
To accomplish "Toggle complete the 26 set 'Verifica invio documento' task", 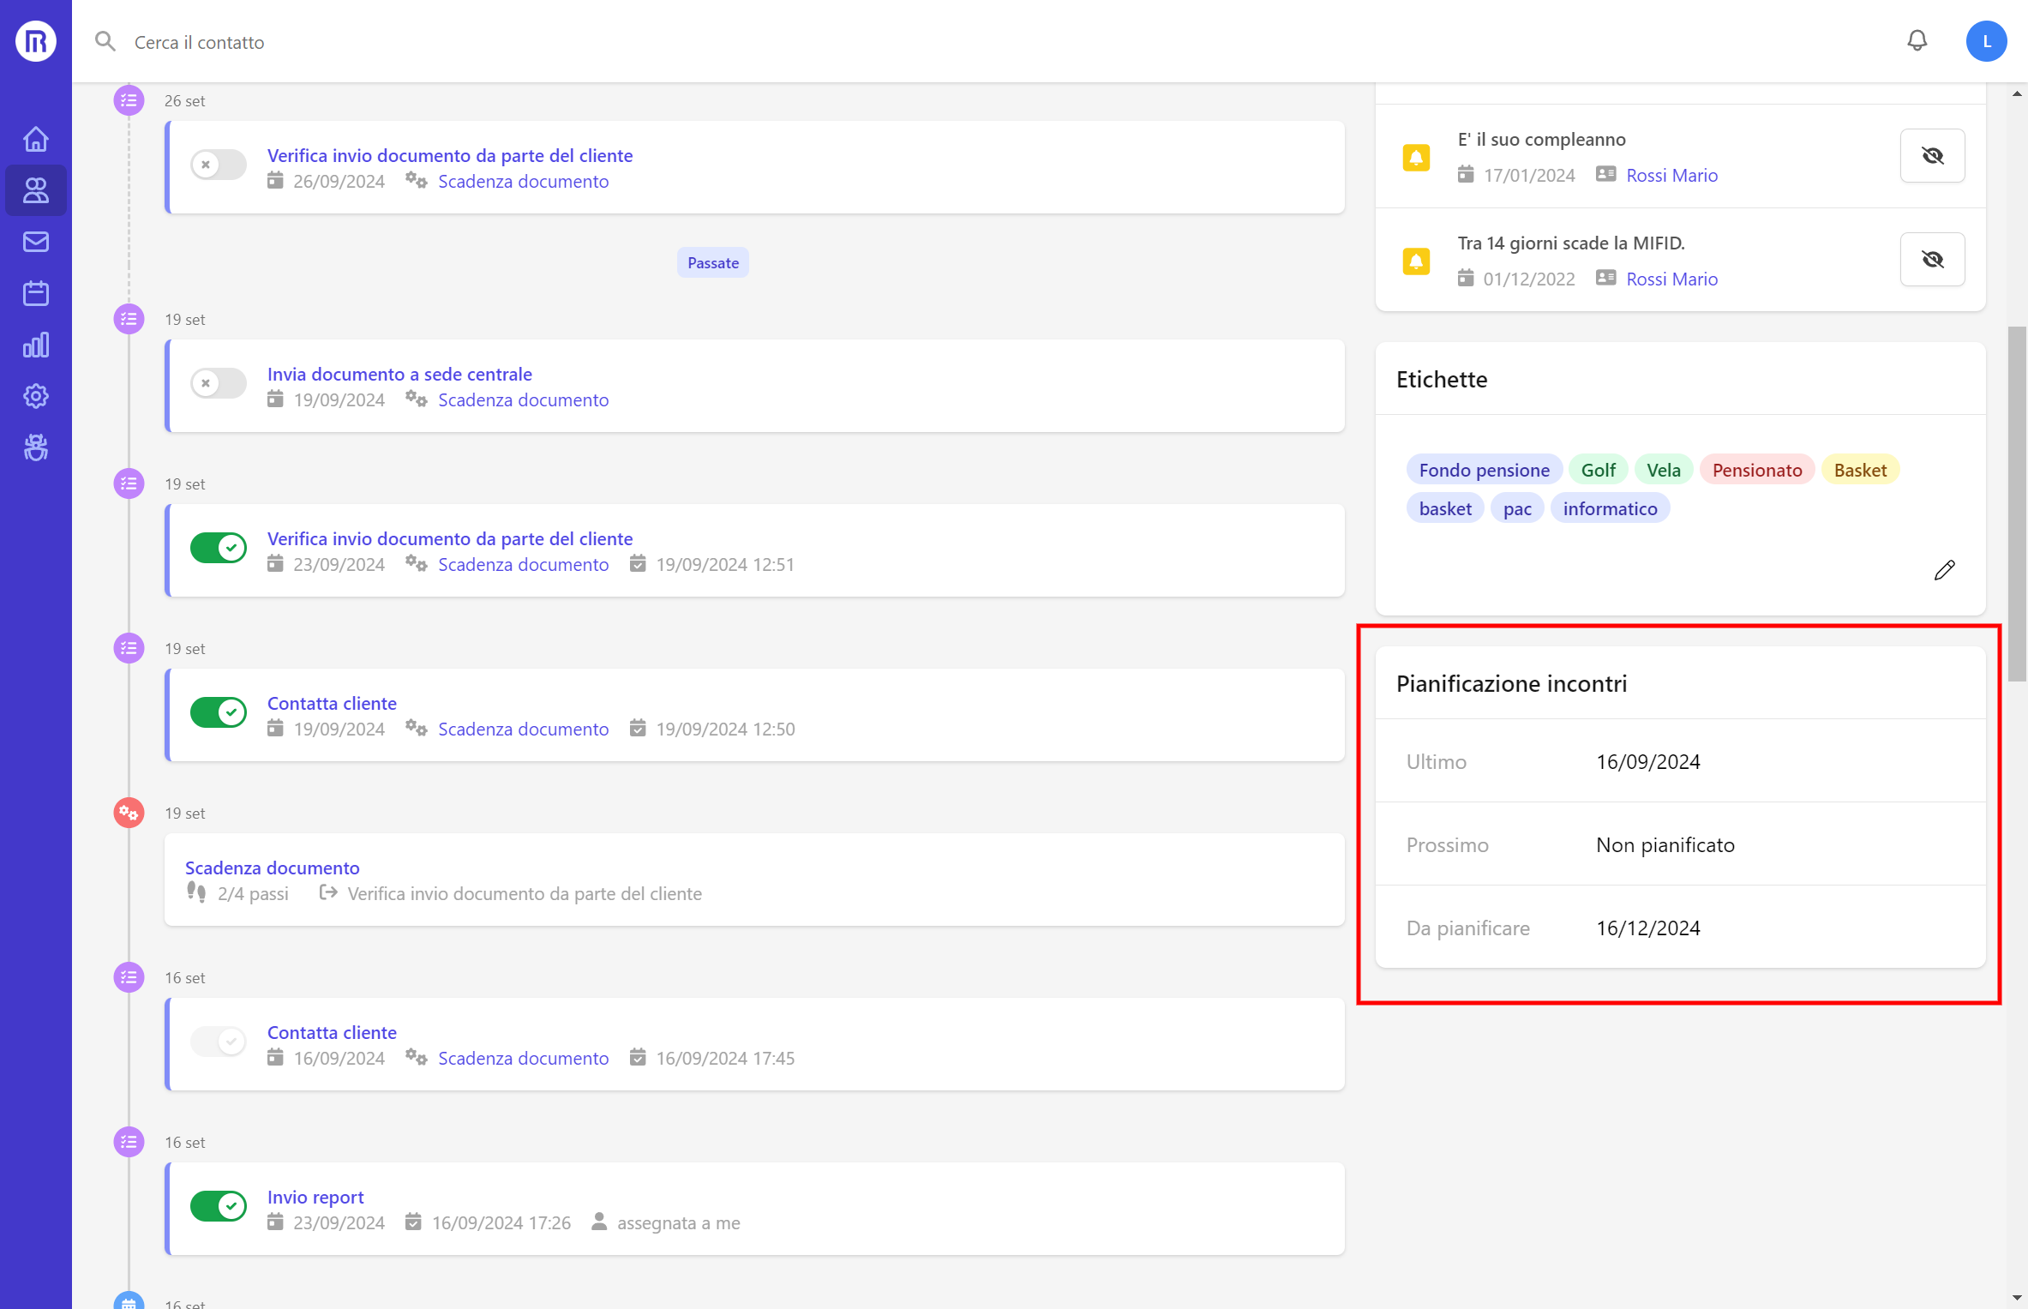I will [218, 165].
